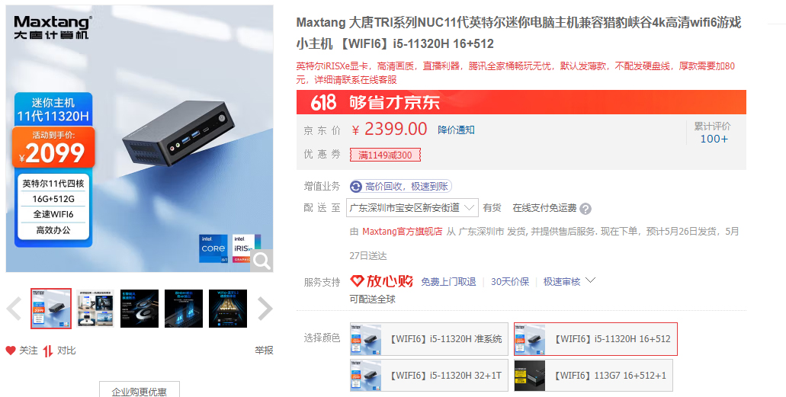Expand service support options chevron after 极速审核
Screen dimensions: 786x397
(591, 280)
